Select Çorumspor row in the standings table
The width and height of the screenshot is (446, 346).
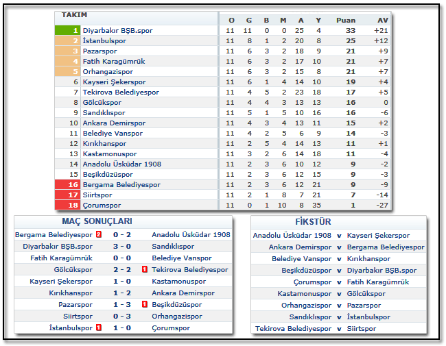102,205
